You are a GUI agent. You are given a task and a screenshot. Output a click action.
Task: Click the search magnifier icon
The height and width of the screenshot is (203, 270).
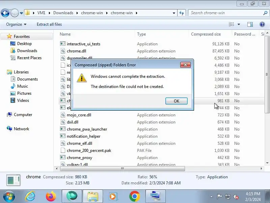point(265,13)
